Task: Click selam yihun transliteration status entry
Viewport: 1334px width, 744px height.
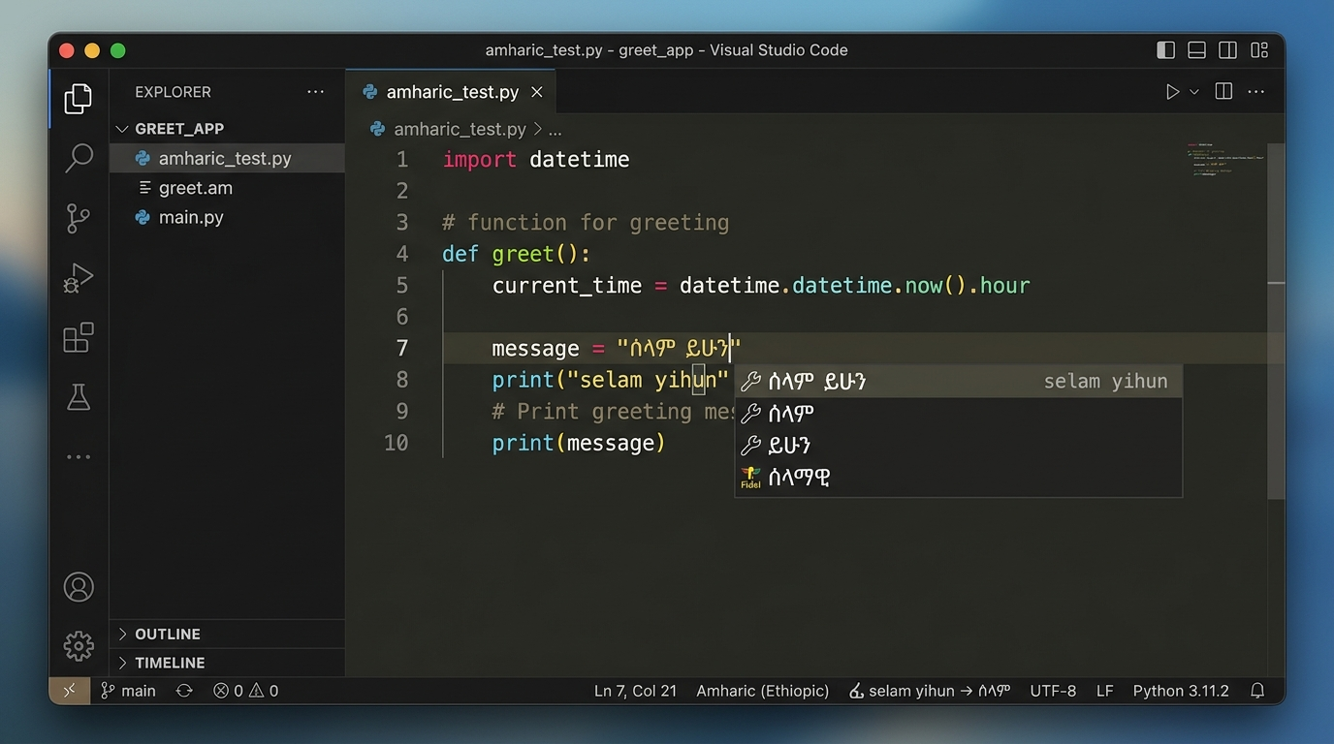Action: point(929,691)
